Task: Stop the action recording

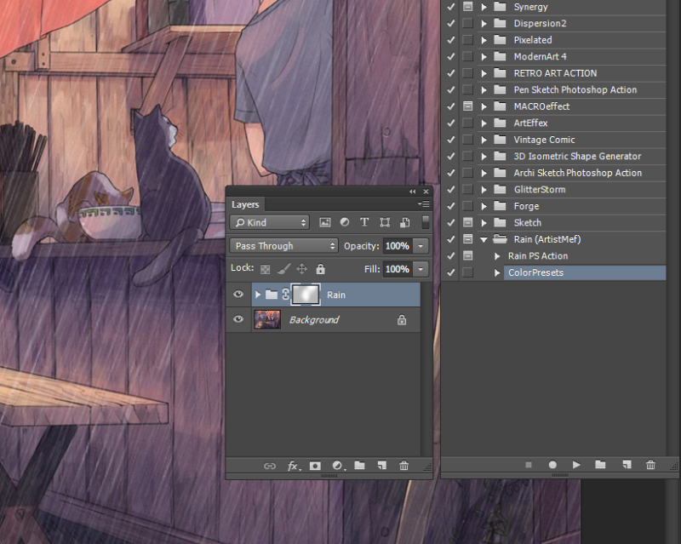Action: (529, 465)
